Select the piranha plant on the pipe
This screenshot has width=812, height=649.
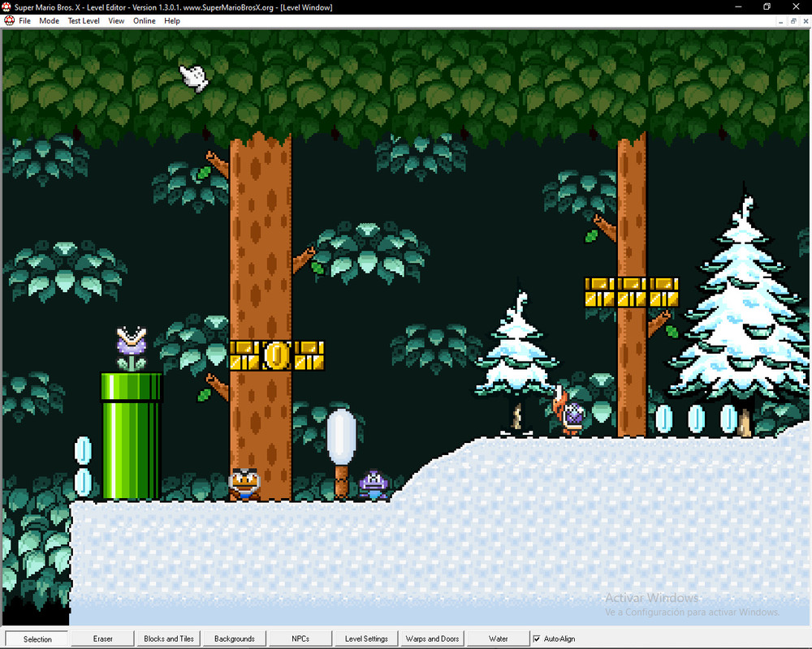[x=132, y=350]
